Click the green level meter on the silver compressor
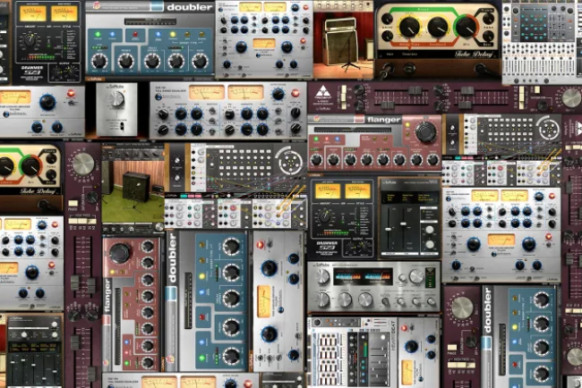Image resolution: width=582 pixels, height=388 pixels. pyautogui.click(x=432, y=278)
